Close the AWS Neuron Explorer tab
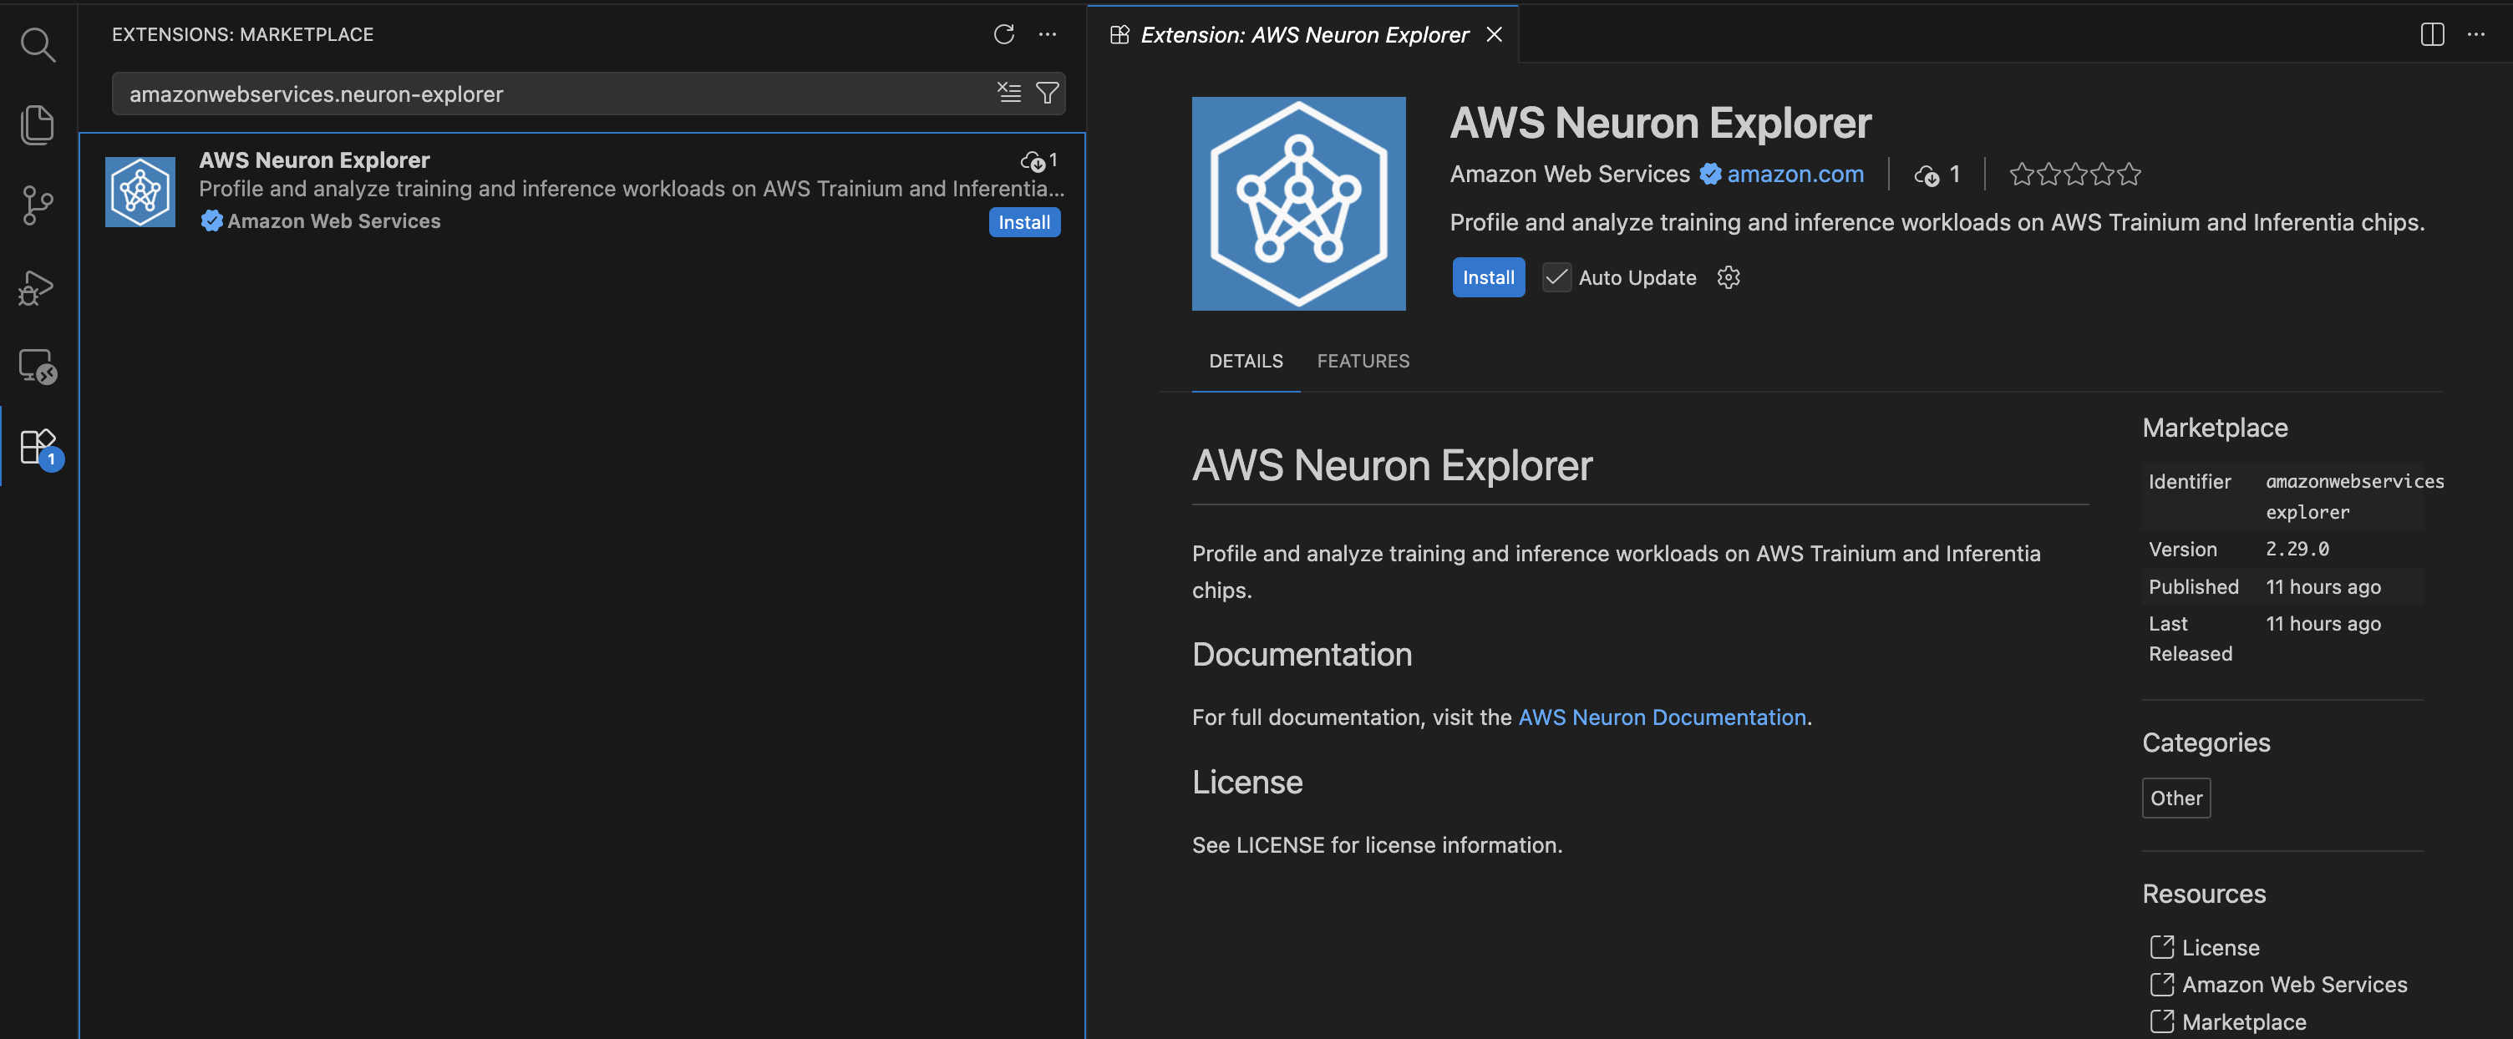This screenshot has width=2513, height=1039. point(1494,34)
